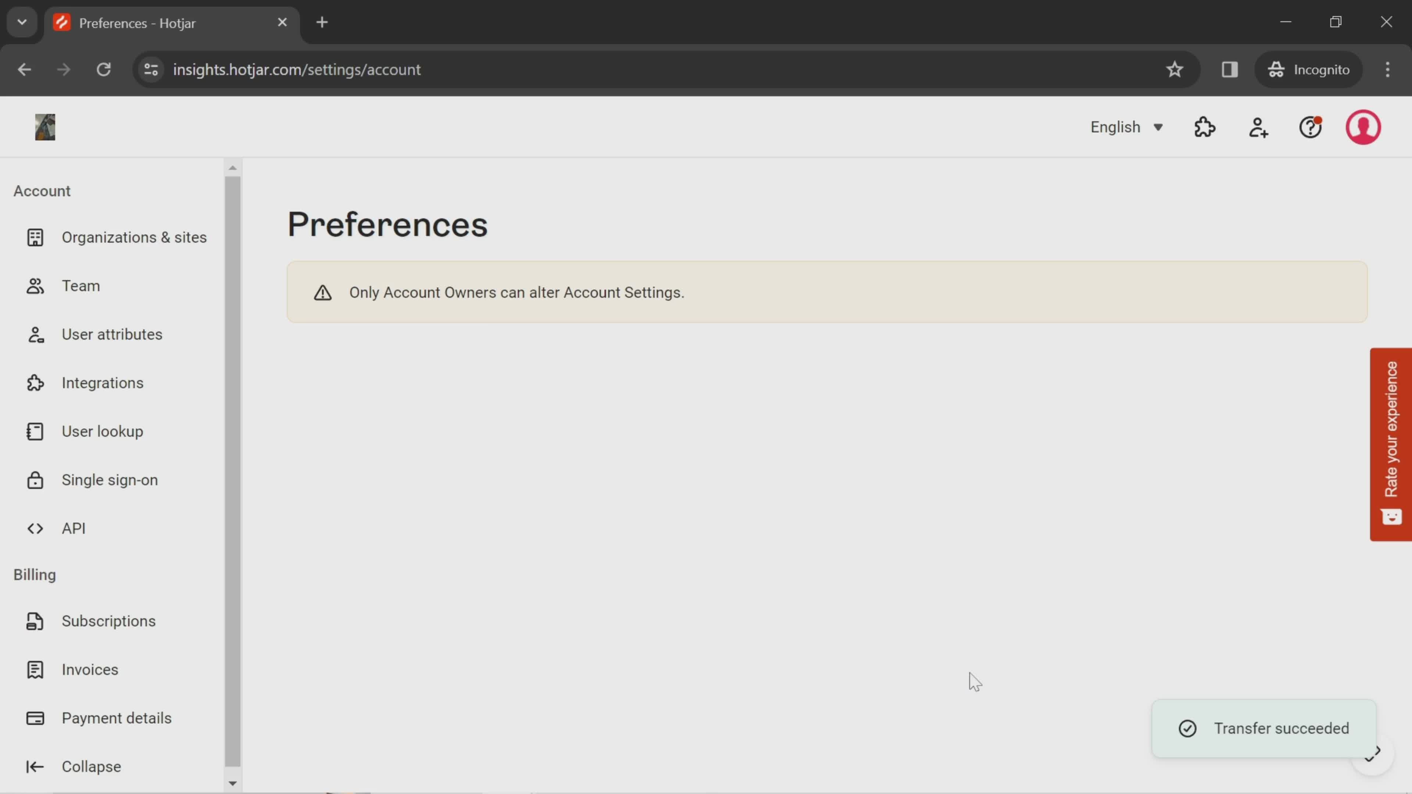
Task: Click the vertical scrollbar in sidebar
Action: pos(233,474)
